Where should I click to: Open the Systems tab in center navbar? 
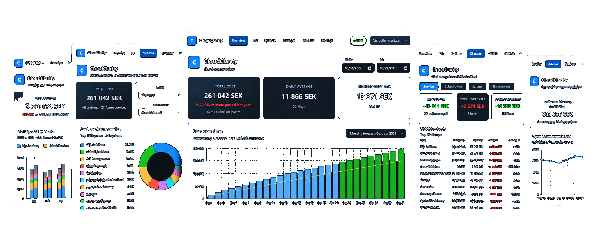[x=270, y=41]
